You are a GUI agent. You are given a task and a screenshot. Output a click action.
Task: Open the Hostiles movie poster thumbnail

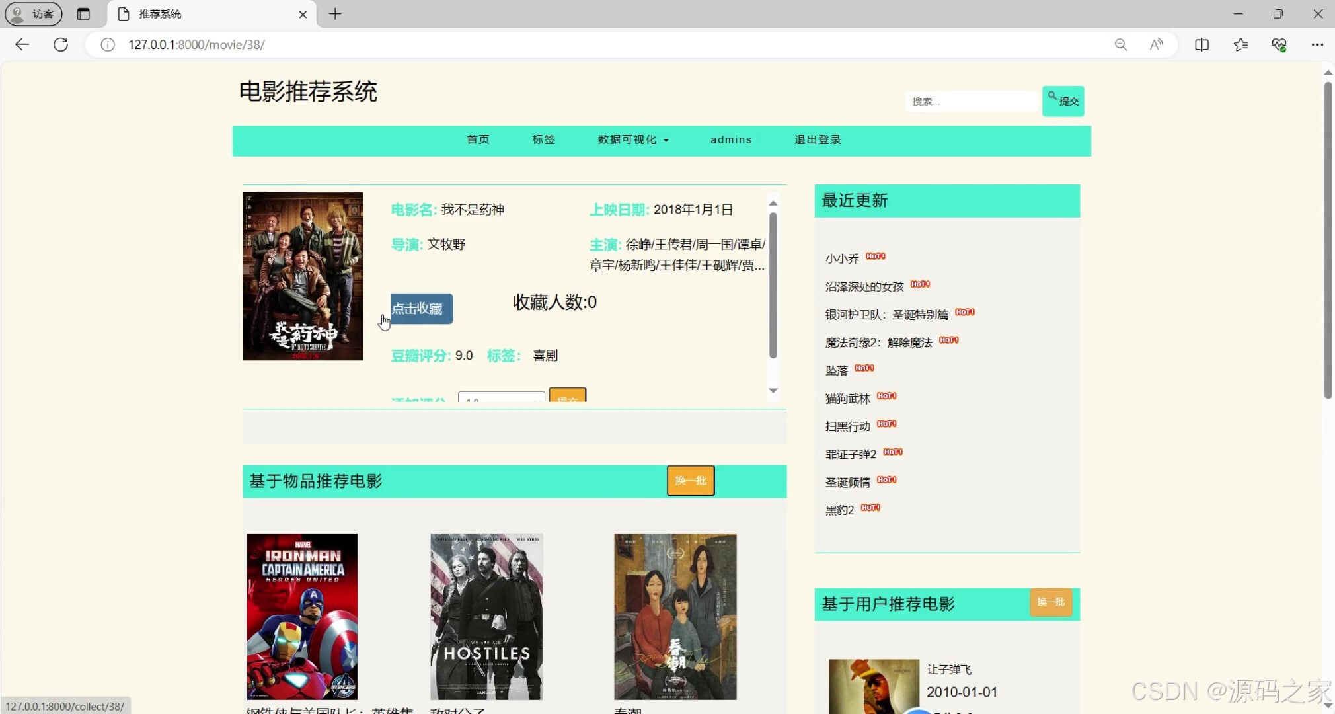pyautogui.click(x=486, y=616)
